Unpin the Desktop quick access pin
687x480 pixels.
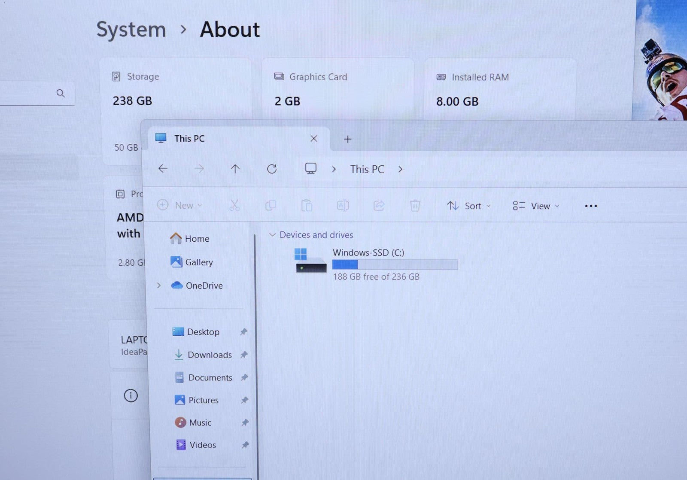(243, 332)
